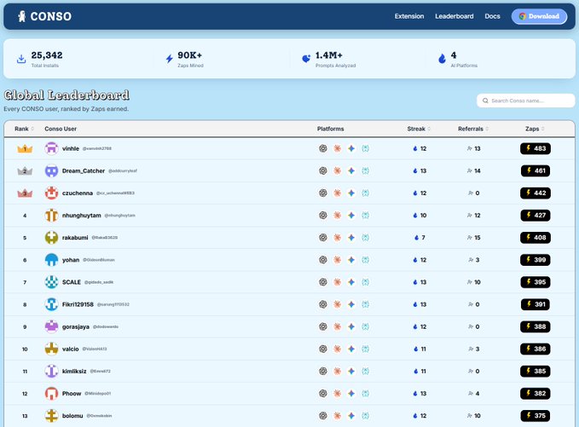The width and height of the screenshot is (579, 427).
Task: Open czuchenna's avatar
Action: [x=51, y=193]
